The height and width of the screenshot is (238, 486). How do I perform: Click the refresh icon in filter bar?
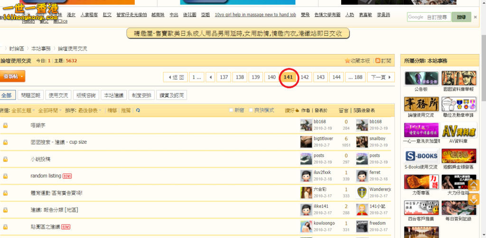[138, 110]
